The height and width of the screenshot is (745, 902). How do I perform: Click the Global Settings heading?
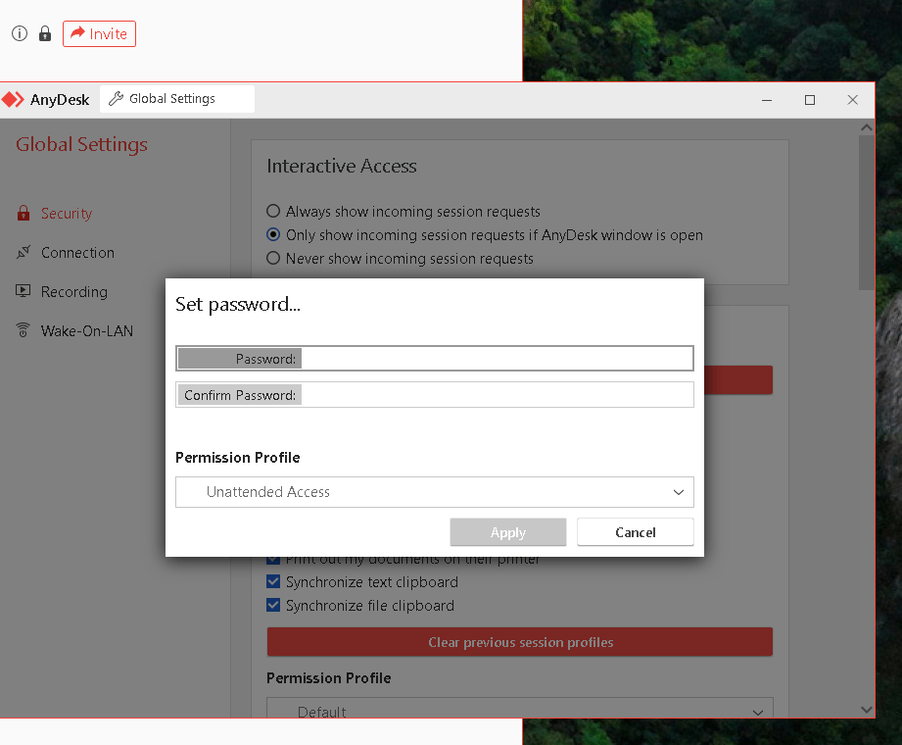tap(81, 144)
